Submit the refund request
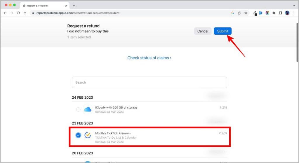The image size is (299, 163). [222, 31]
